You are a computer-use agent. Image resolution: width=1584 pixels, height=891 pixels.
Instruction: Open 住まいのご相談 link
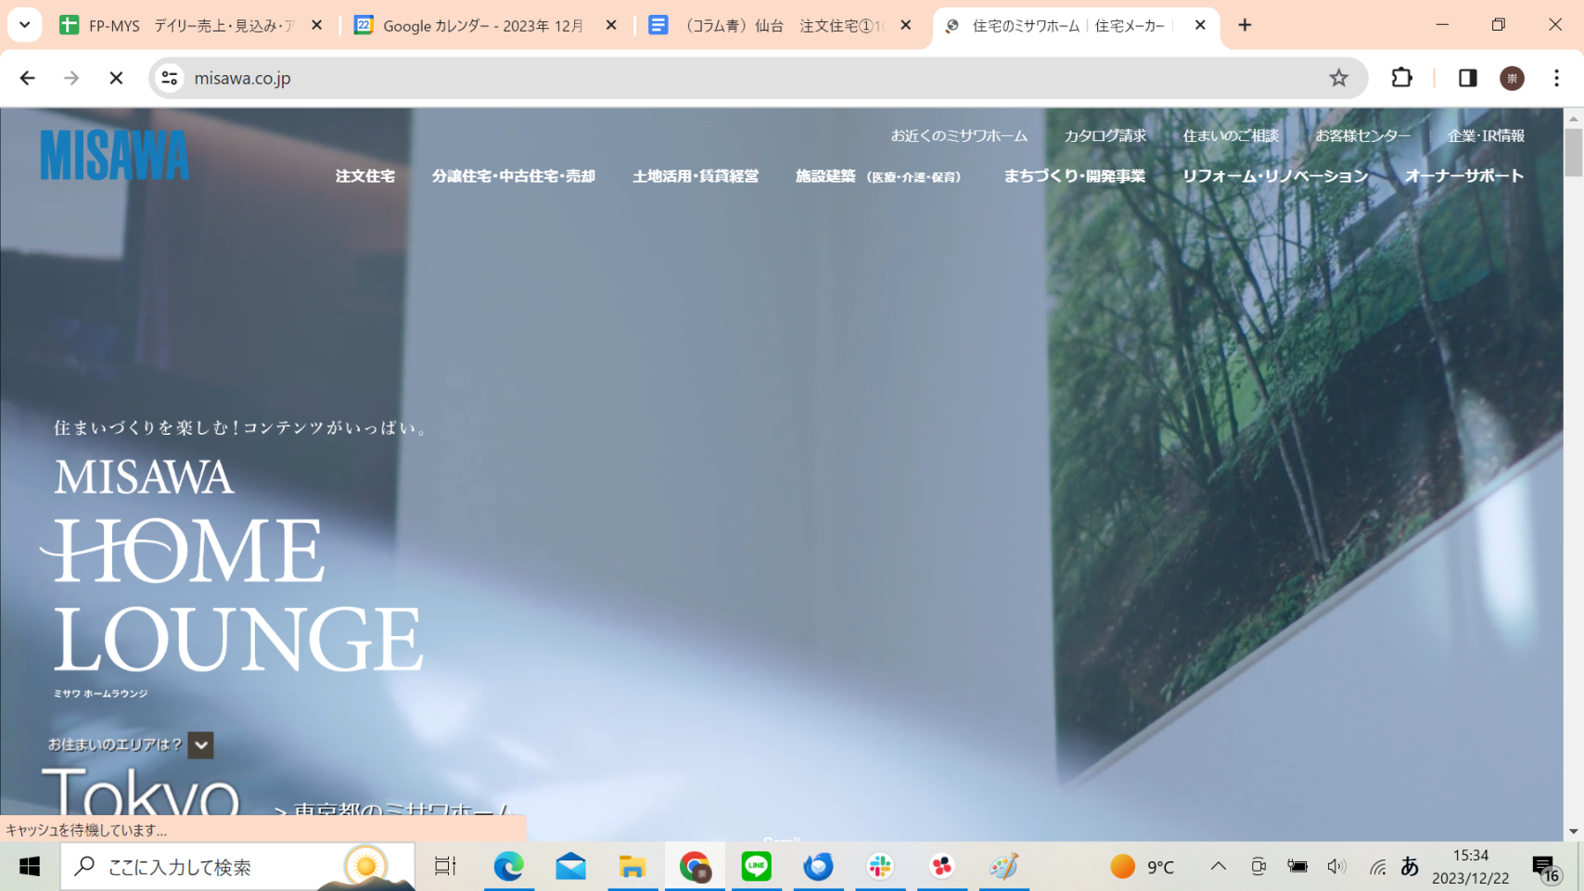[x=1231, y=135]
